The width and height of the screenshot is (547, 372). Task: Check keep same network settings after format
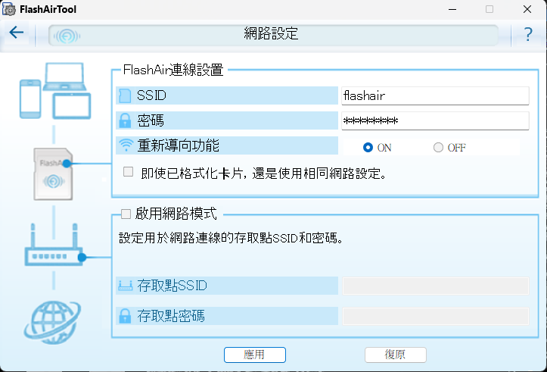(x=128, y=172)
